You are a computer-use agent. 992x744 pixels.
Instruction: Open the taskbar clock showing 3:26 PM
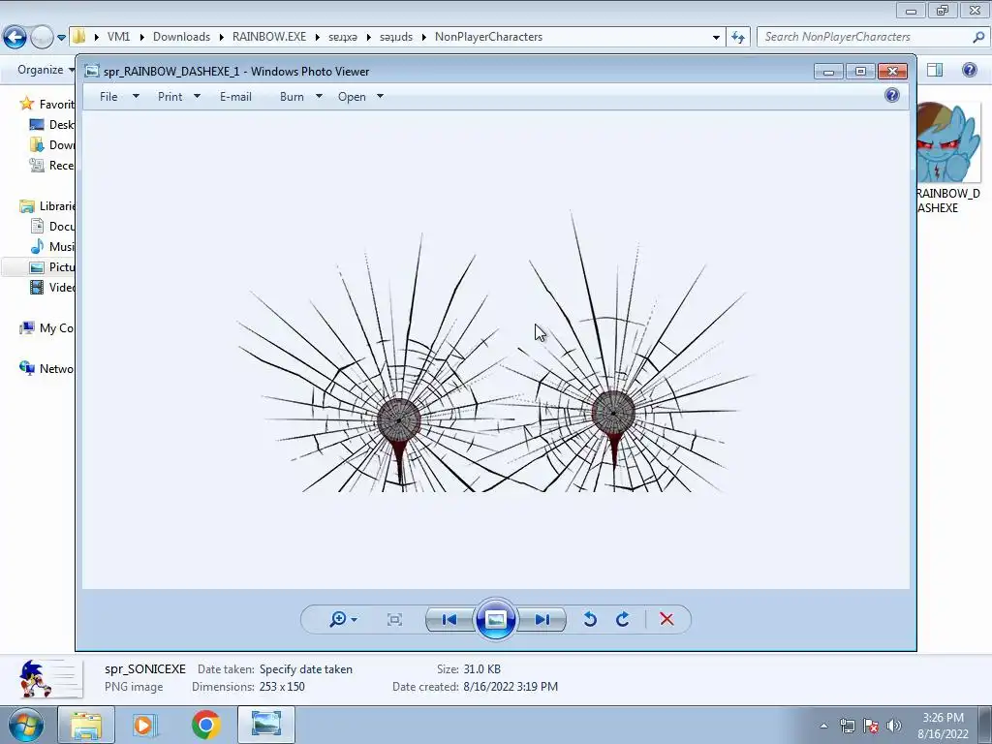coord(943,726)
